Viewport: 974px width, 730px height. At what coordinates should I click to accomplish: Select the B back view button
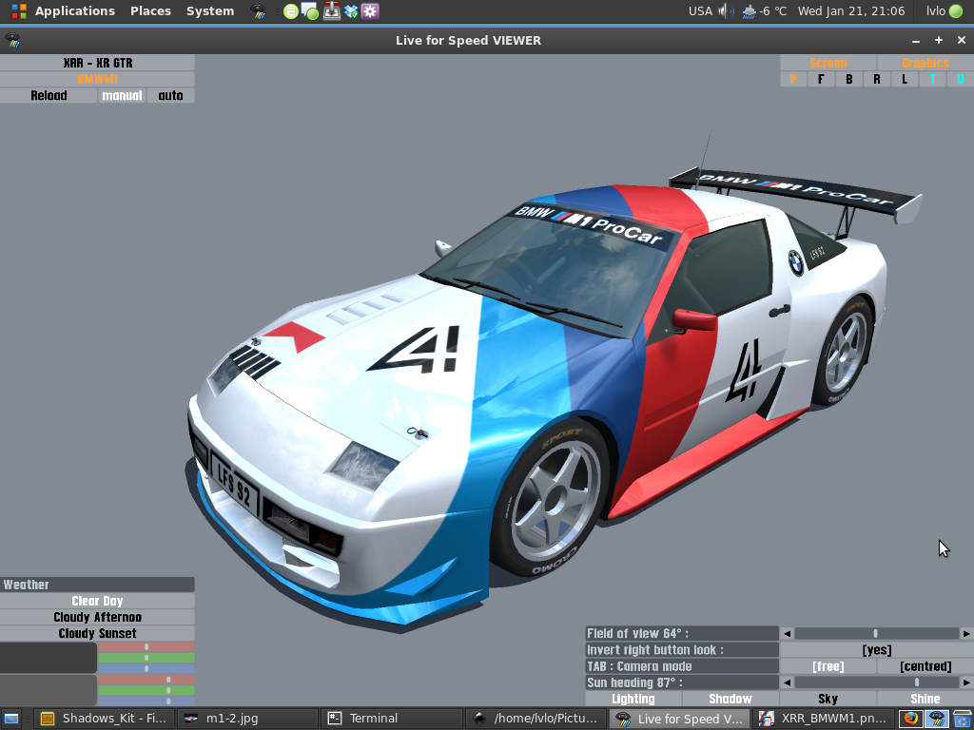(x=848, y=79)
